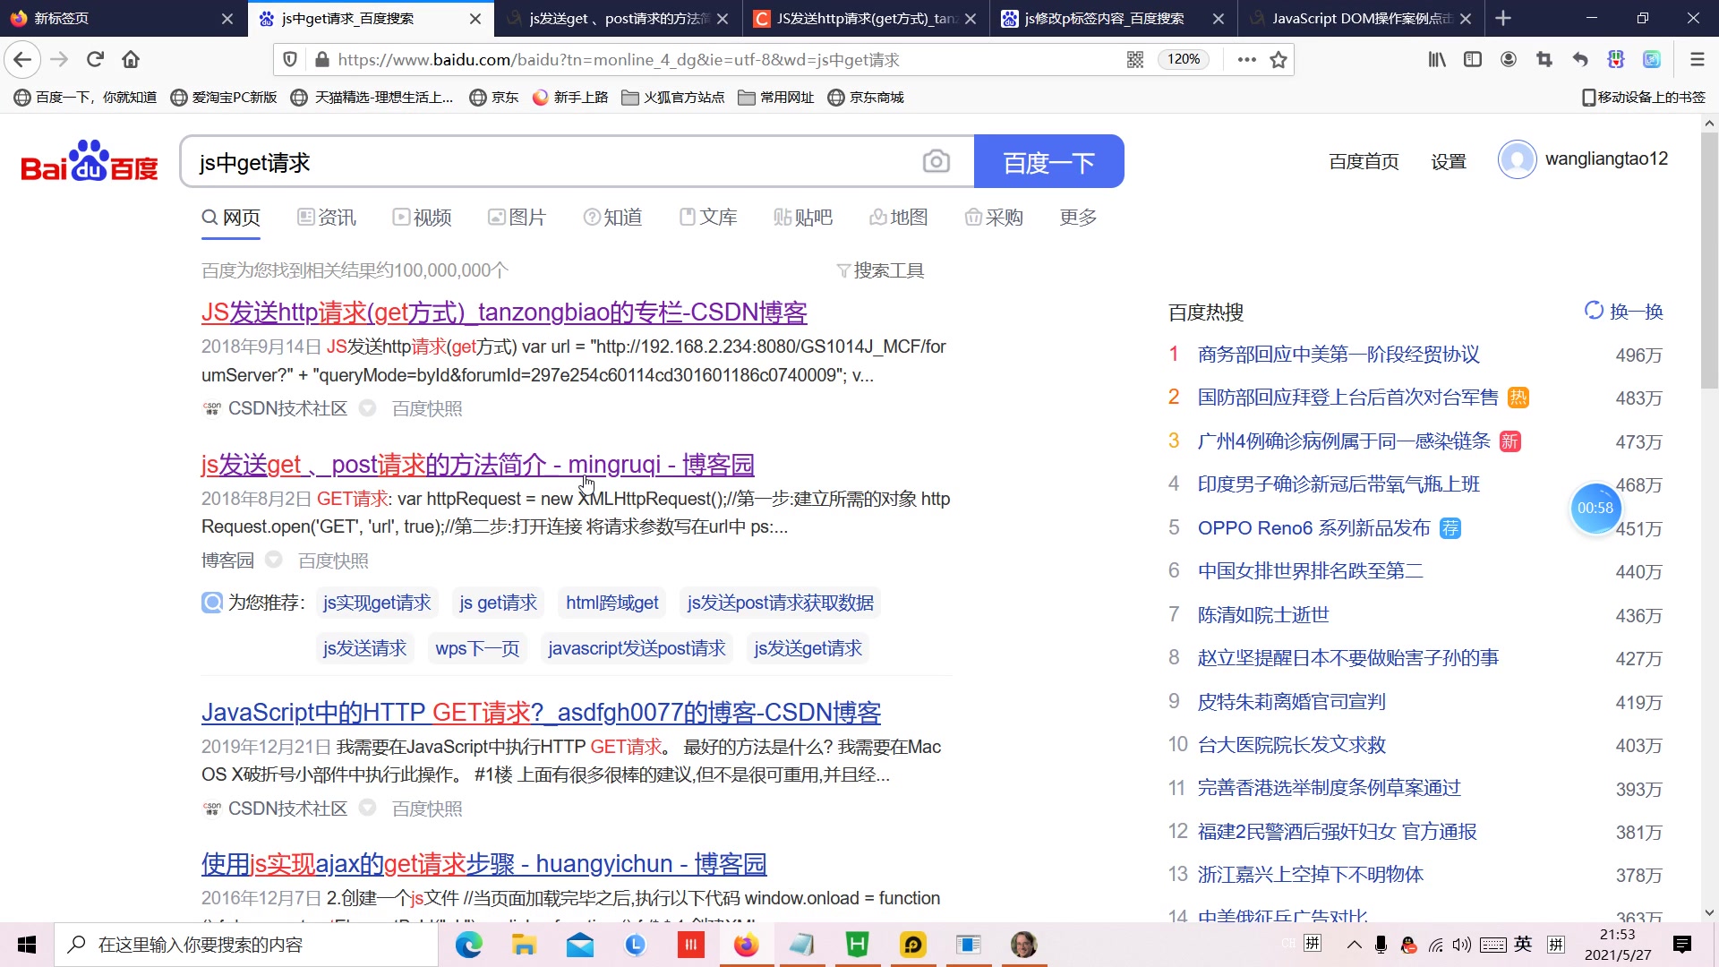Image resolution: width=1719 pixels, height=967 pixels.
Task: Click recommended search js实现get请求
Action: coord(377,603)
